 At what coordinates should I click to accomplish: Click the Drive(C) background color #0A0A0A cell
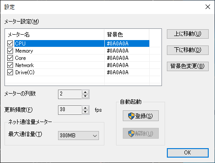(x=127, y=72)
